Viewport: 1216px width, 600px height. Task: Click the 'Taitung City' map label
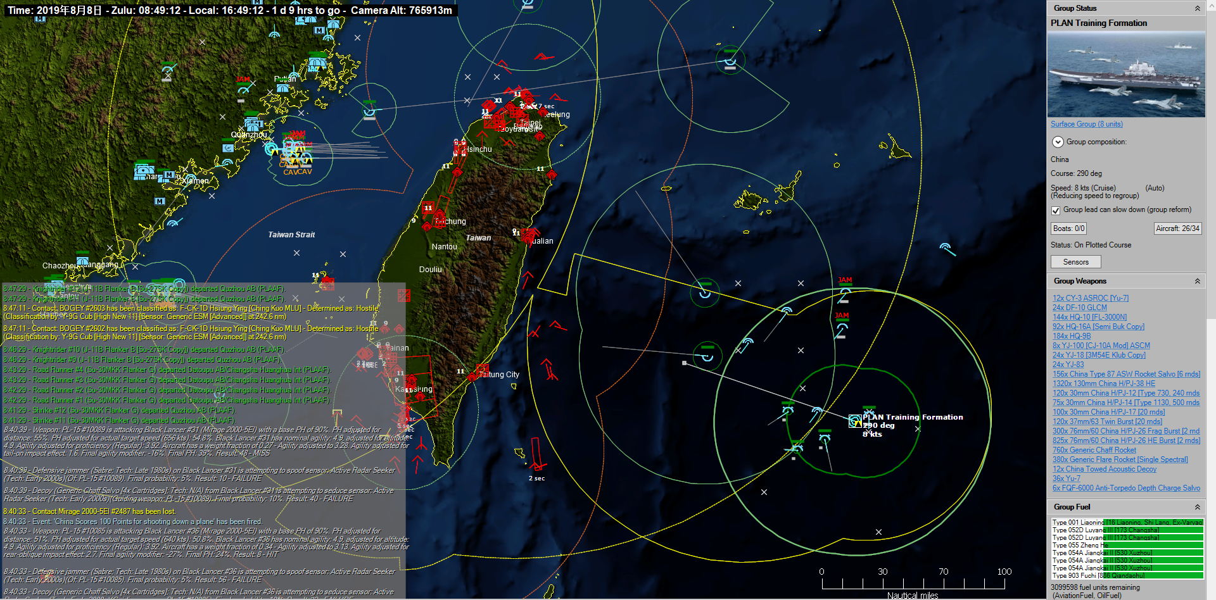pyautogui.click(x=499, y=375)
